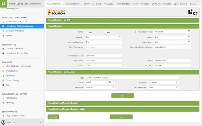Click the Country of Residence field

(x=103, y=42)
